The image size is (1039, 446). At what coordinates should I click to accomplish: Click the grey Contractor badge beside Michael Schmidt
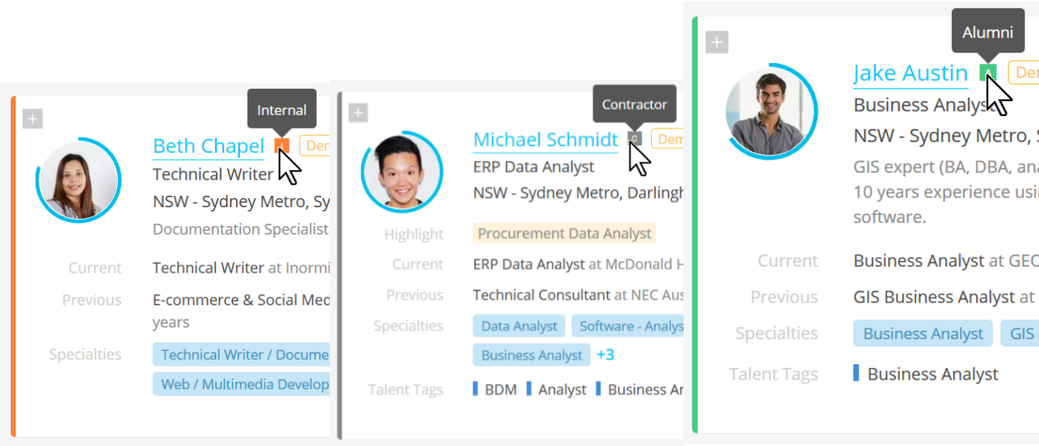click(x=635, y=139)
